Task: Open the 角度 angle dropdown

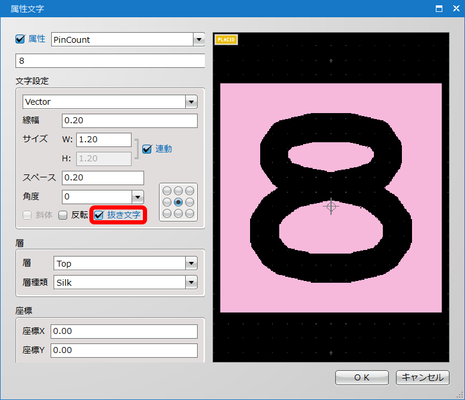Action: click(138, 196)
